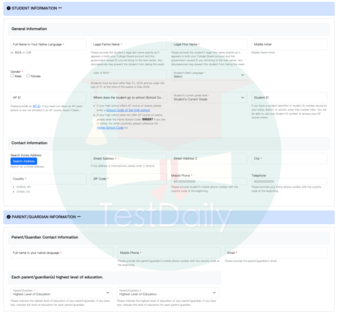Click the CHINA: CN country code hint
The image size is (338, 313).
(23, 192)
